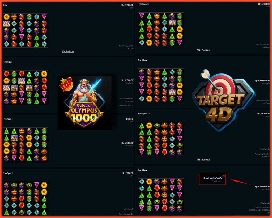Click the help icon beside highlighted Rp 7,602,500.00
Screen dimensions: 272x218
point(224,176)
